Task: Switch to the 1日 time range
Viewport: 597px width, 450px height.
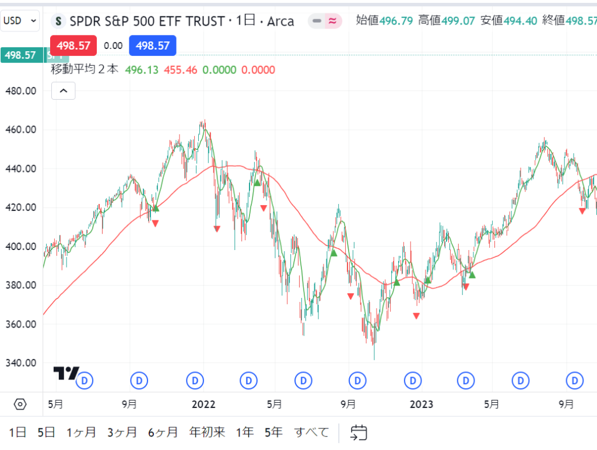Action: pos(17,433)
